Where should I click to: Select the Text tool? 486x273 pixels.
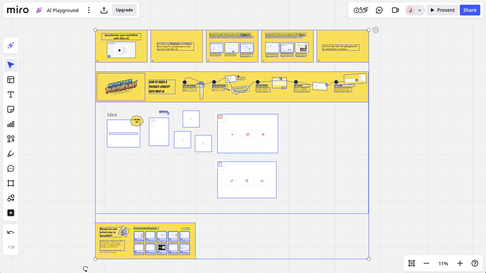tap(11, 94)
